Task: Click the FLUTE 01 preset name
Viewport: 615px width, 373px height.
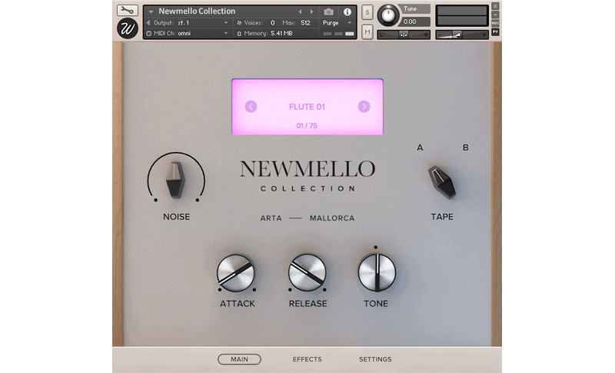Action: pyautogui.click(x=307, y=107)
